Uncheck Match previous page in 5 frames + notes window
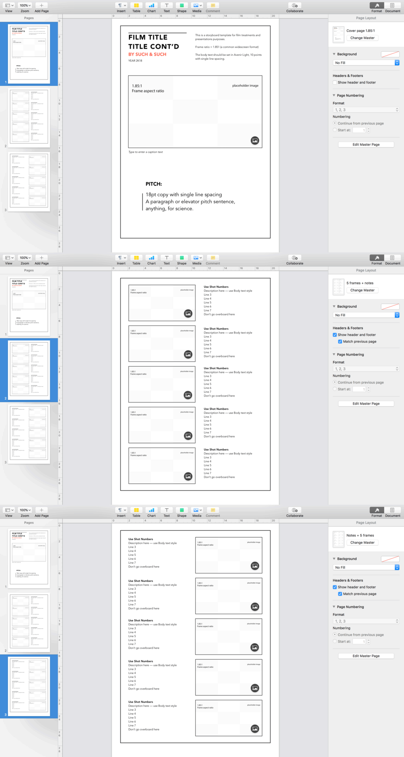Image resolution: width=404 pixels, height=757 pixels. [x=340, y=342]
